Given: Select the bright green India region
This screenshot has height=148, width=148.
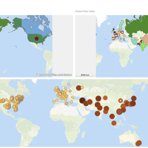Looking at the screenshot, I should [143, 46].
